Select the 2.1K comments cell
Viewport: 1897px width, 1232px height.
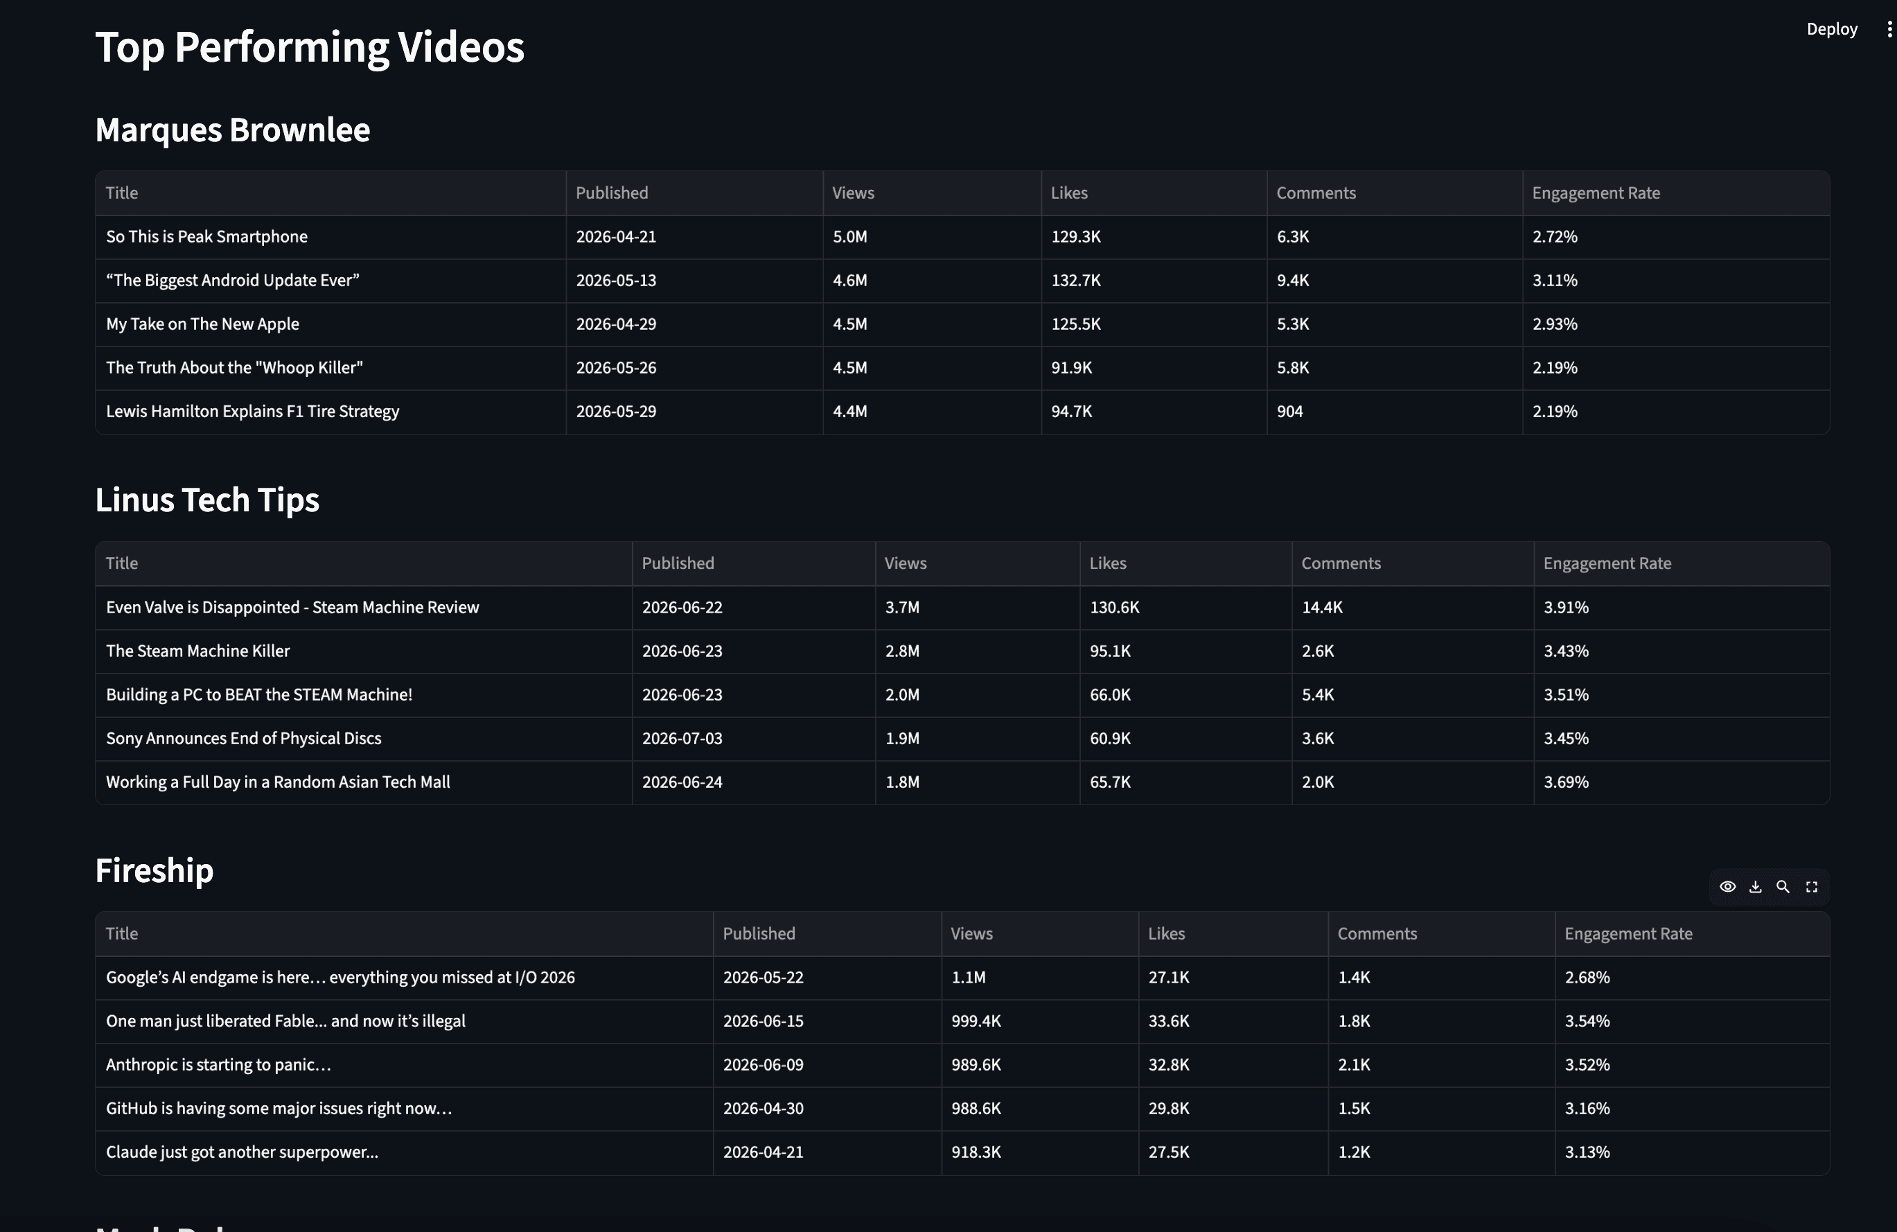pyautogui.click(x=1442, y=1066)
